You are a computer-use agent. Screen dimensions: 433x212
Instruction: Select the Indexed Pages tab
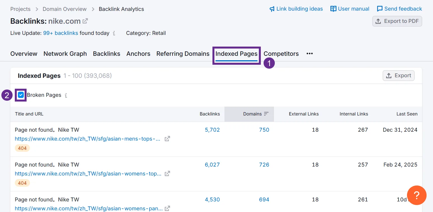coord(236,54)
